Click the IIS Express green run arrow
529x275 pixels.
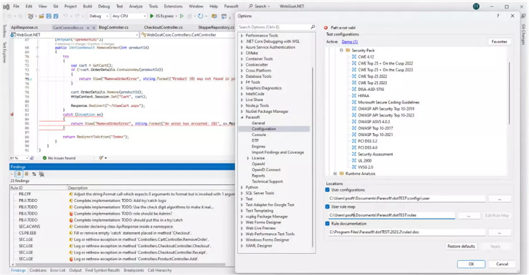(152, 16)
